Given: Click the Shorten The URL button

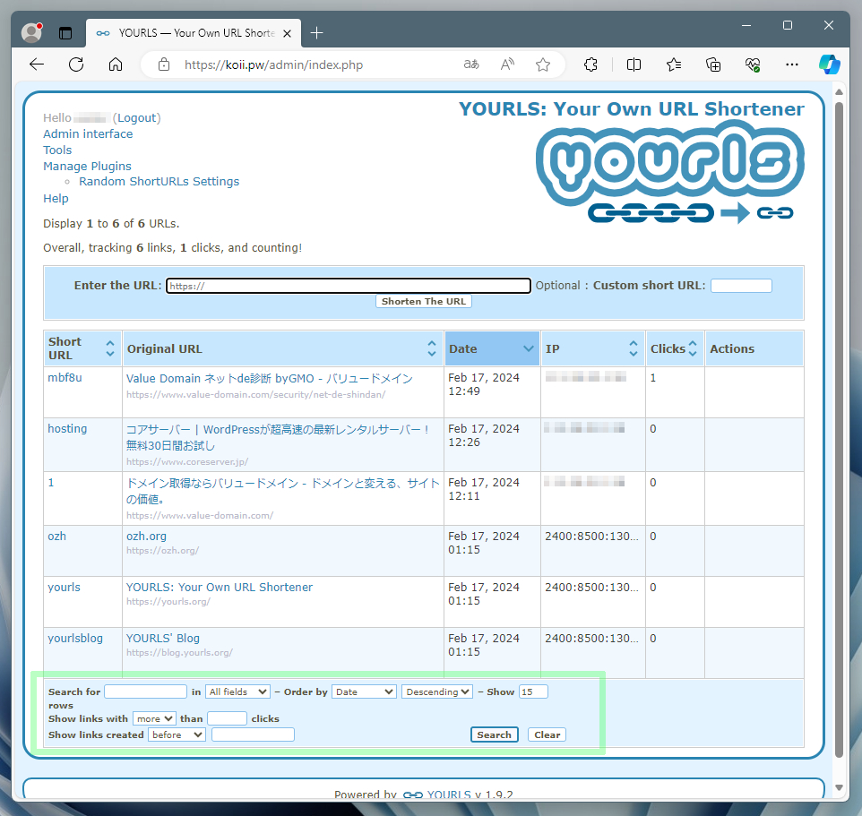Looking at the screenshot, I should 423,301.
